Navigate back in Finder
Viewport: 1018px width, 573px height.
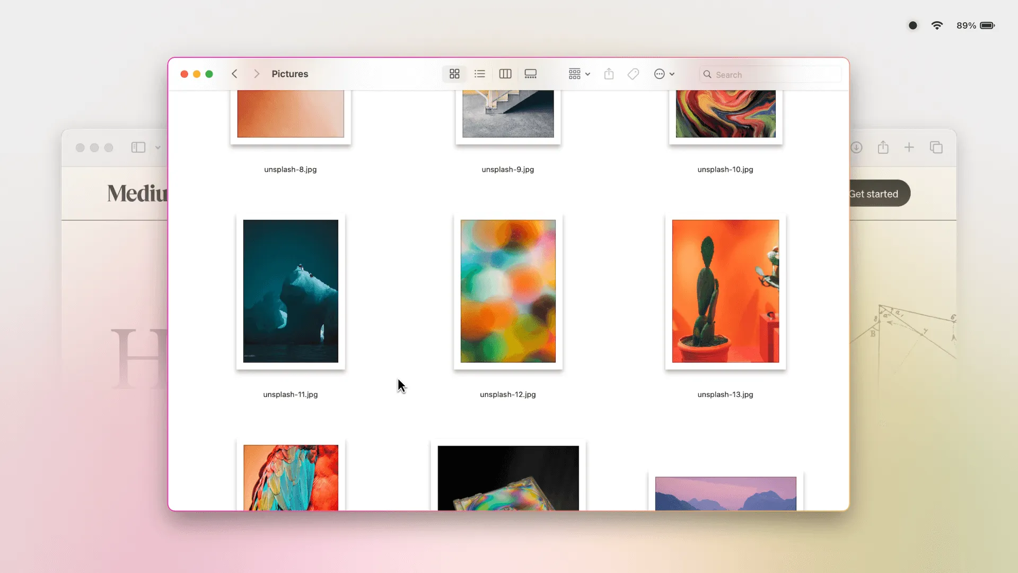234,74
